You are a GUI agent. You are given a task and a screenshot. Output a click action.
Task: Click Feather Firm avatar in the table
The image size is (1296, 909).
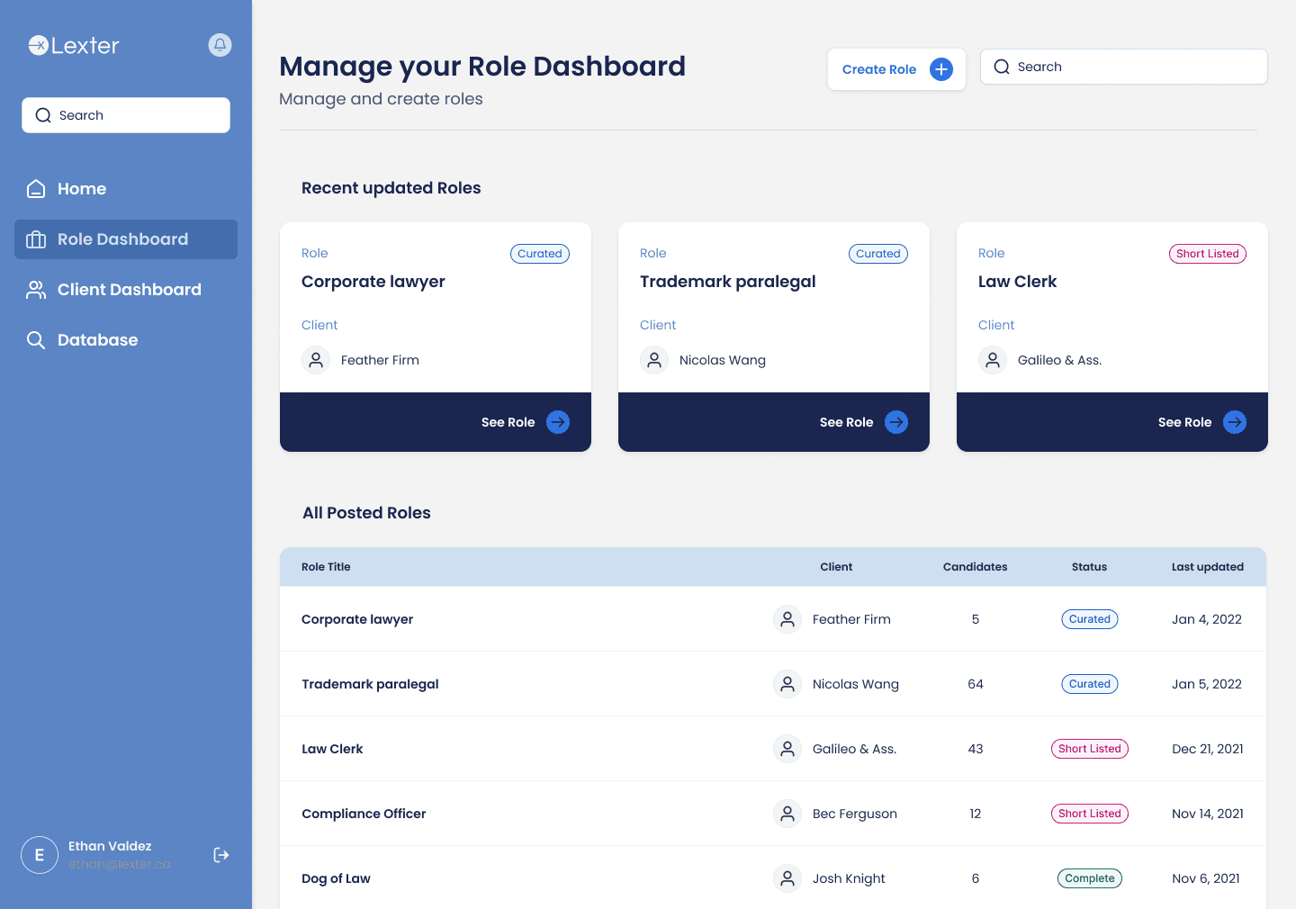[x=787, y=619]
